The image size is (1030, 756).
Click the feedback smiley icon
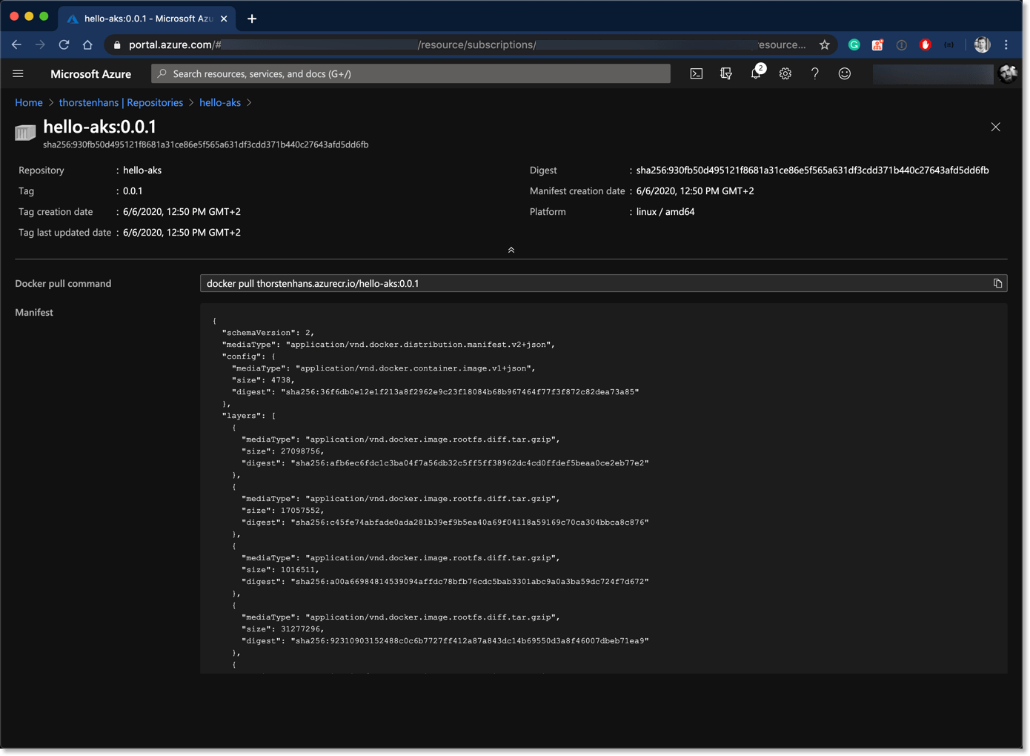coord(845,73)
